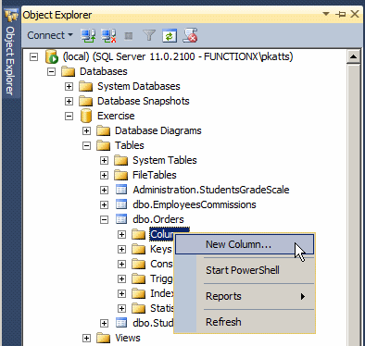Image resolution: width=365 pixels, height=346 pixels.
Task: Click the dbo.Orders table icon
Action: (121, 219)
